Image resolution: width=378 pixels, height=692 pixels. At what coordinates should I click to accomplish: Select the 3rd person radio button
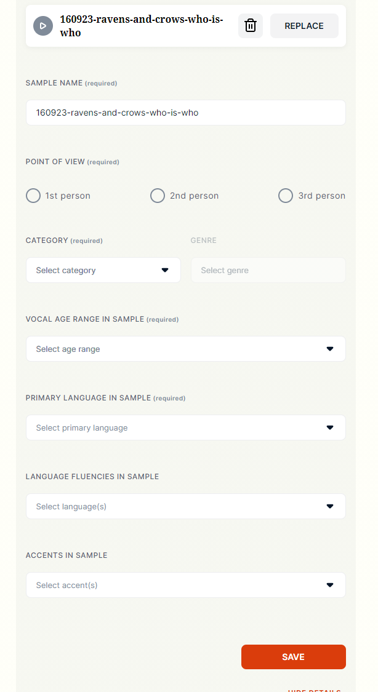(286, 196)
